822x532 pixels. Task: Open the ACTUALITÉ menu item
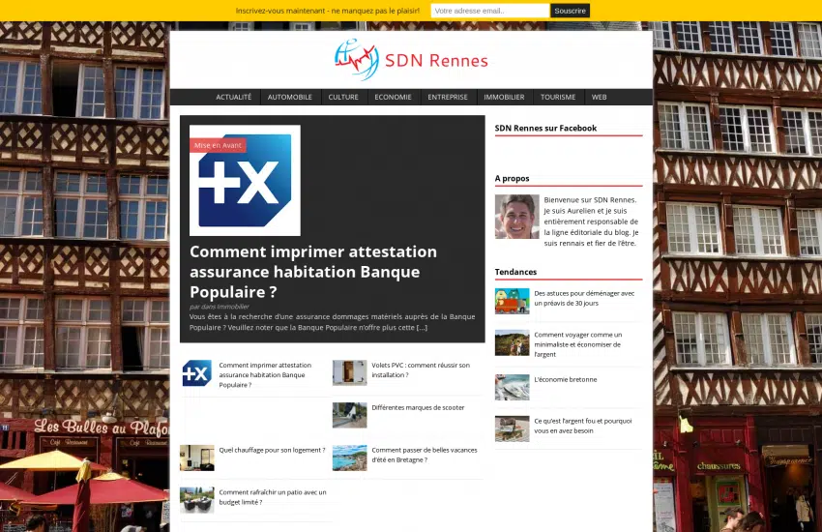(x=233, y=97)
